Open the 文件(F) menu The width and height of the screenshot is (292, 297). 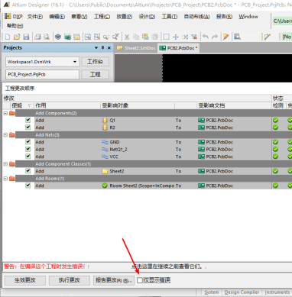coord(35,17)
